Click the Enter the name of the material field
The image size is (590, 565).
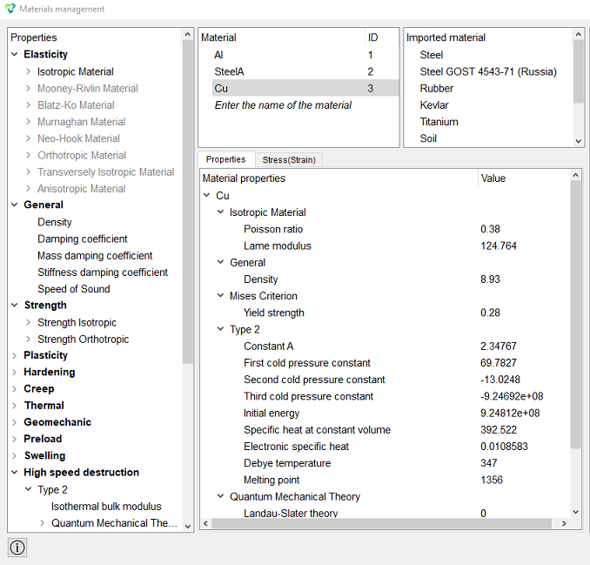point(283,105)
